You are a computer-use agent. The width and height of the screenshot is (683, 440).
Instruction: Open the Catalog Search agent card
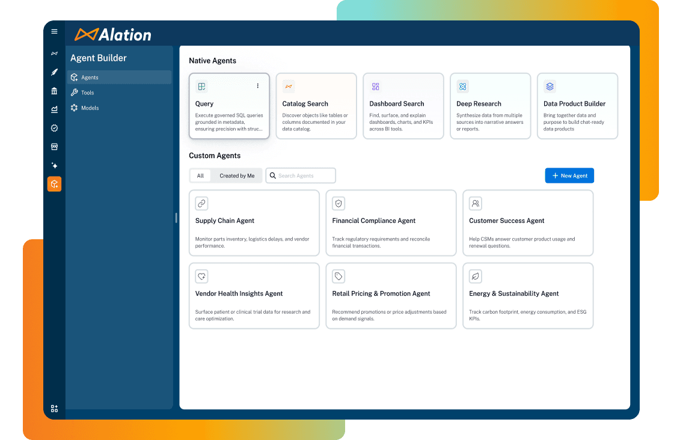tap(316, 106)
